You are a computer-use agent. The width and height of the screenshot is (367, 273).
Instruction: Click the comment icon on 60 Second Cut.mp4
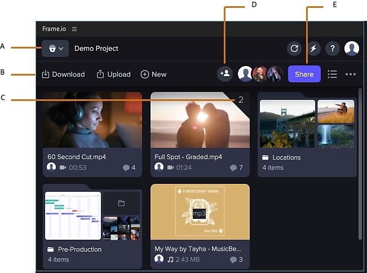[126, 168]
